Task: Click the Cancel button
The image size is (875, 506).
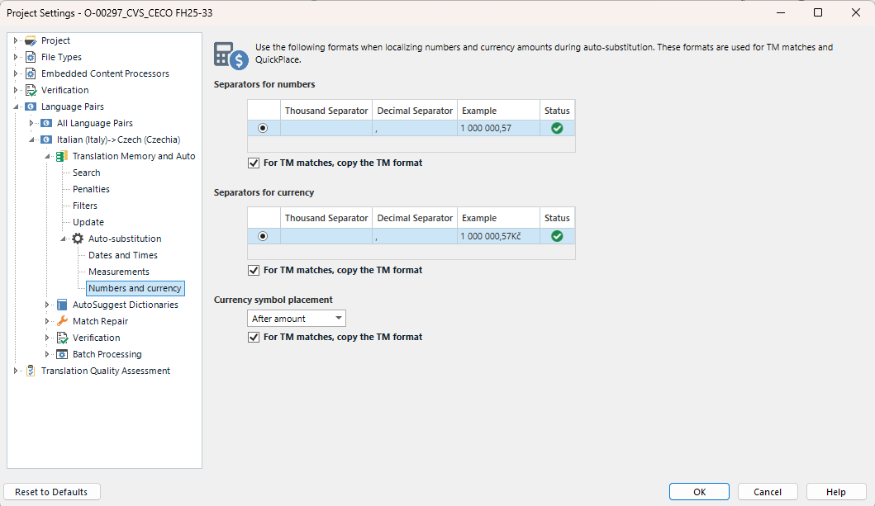Action: 768,492
